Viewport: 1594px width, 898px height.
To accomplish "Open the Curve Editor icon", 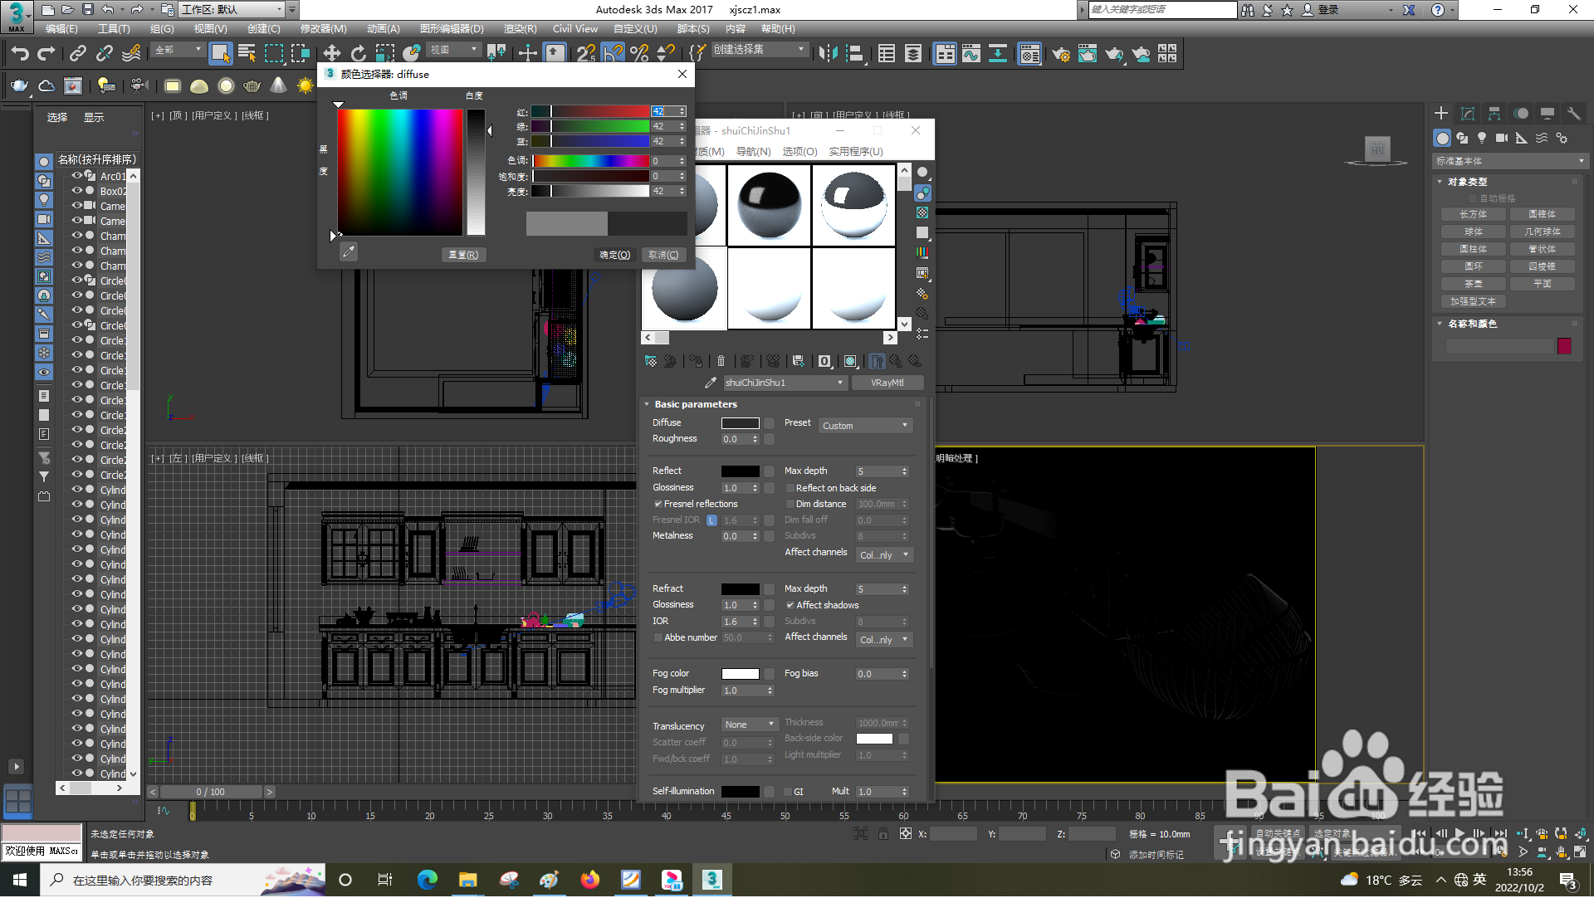I will (971, 54).
